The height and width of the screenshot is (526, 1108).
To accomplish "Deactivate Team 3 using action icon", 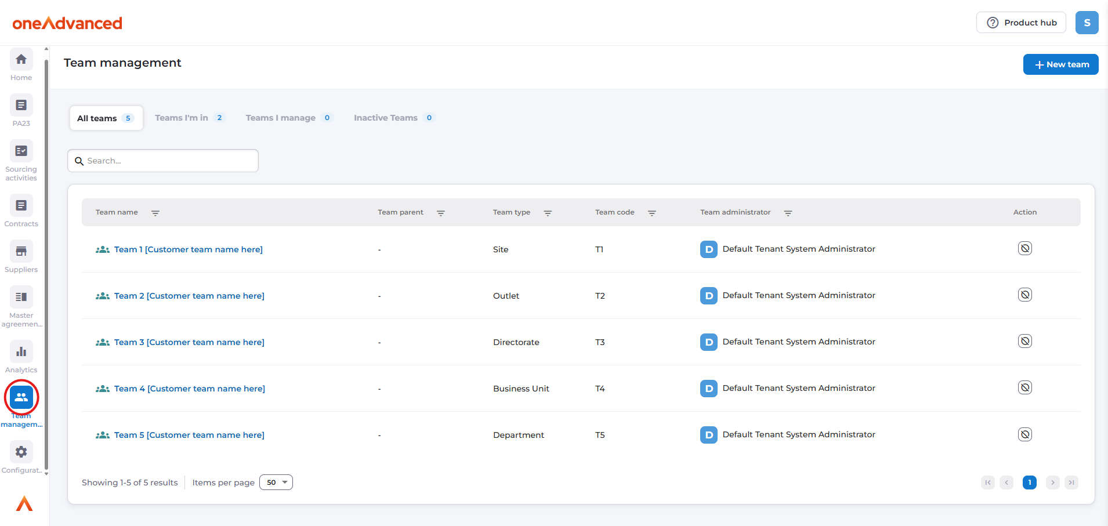I will (1024, 342).
